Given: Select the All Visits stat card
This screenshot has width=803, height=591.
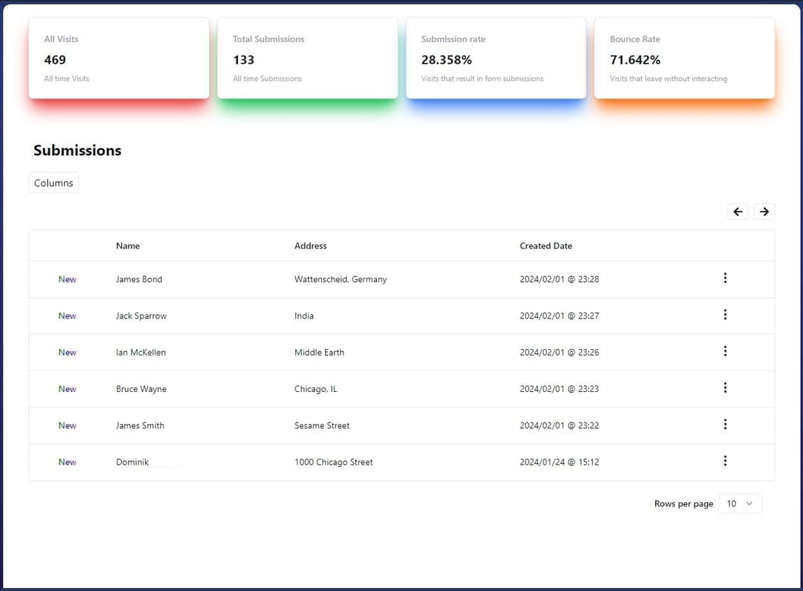Looking at the screenshot, I should 119,58.
